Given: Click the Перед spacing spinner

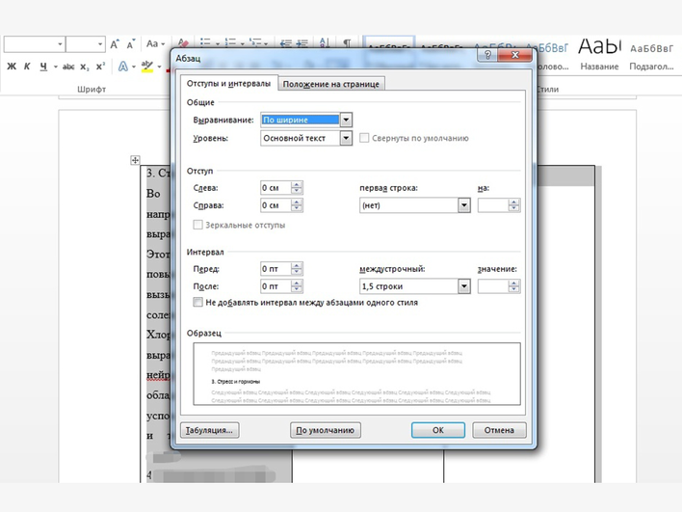Looking at the screenshot, I should (x=297, y=269).
